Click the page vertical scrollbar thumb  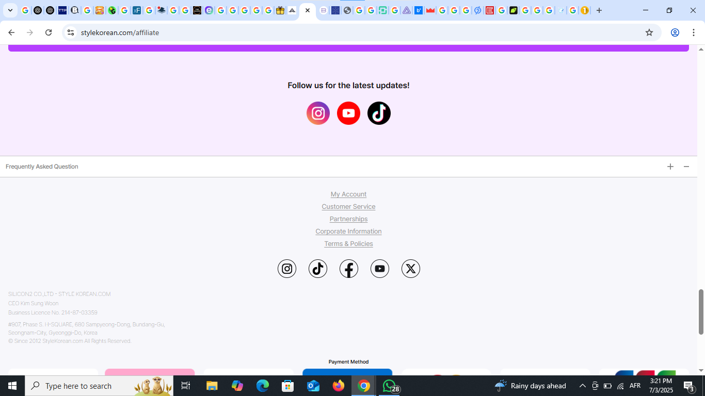[x=701, y=311]
